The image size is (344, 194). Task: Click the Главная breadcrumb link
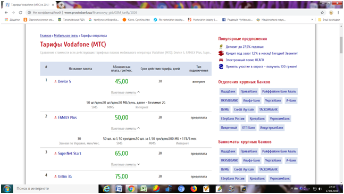point(46,36)
